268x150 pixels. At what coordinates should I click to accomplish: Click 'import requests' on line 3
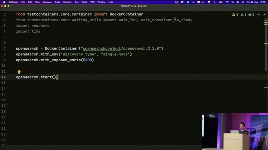point(33,26)
